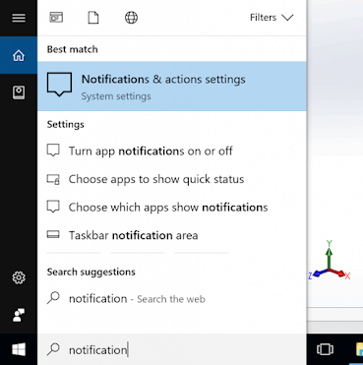Image resolution: width=363 pixels, height=365 pixels.
Task: Open Choose apps to show quick status
Action: (172, 179)
